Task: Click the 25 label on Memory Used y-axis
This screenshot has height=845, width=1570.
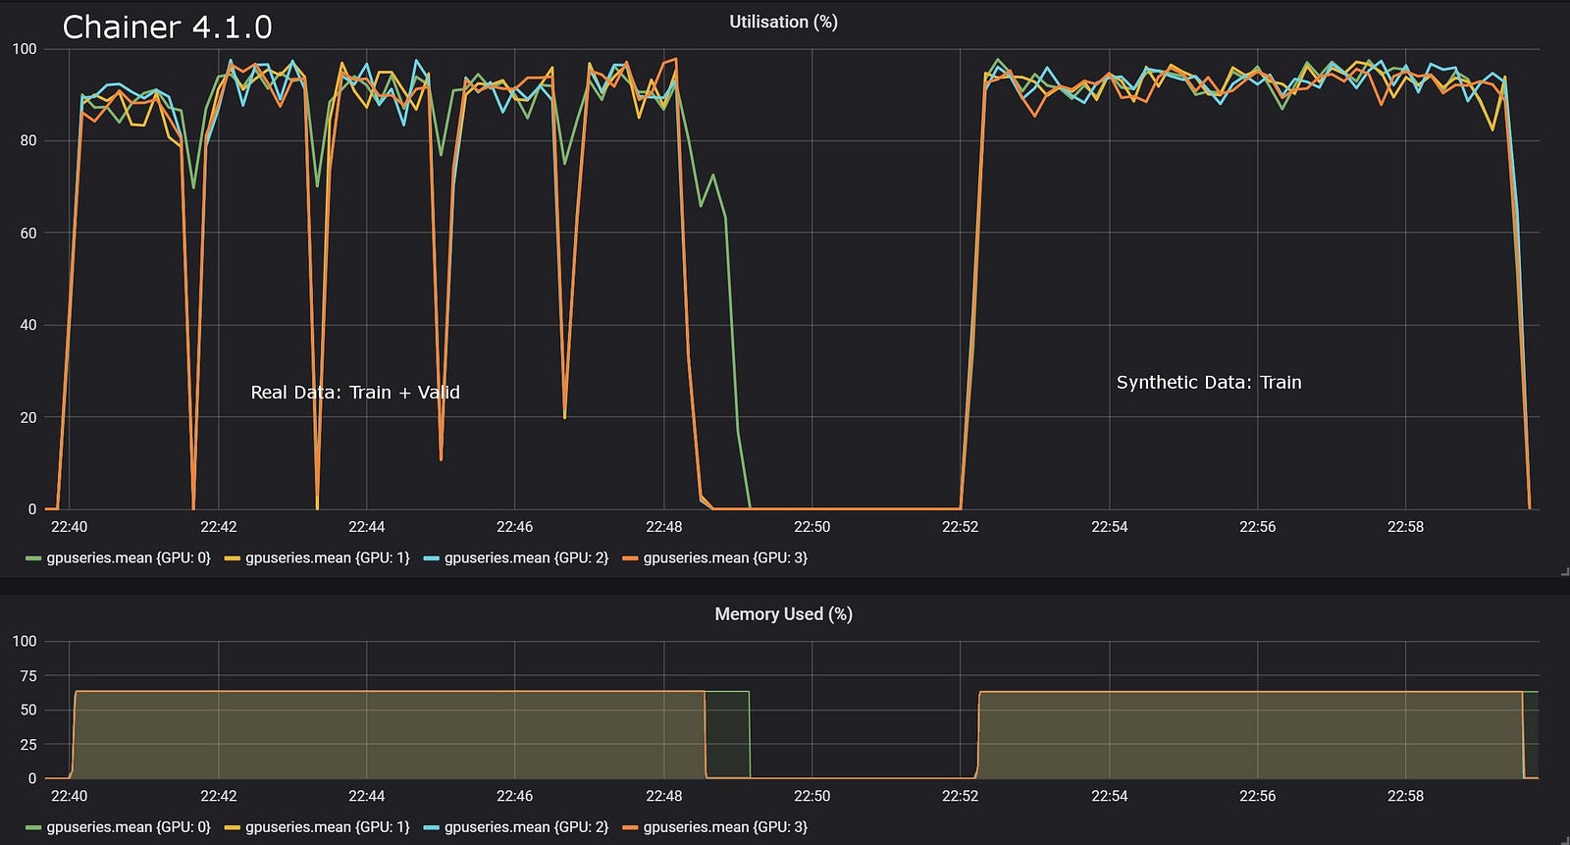Action: 28,744
